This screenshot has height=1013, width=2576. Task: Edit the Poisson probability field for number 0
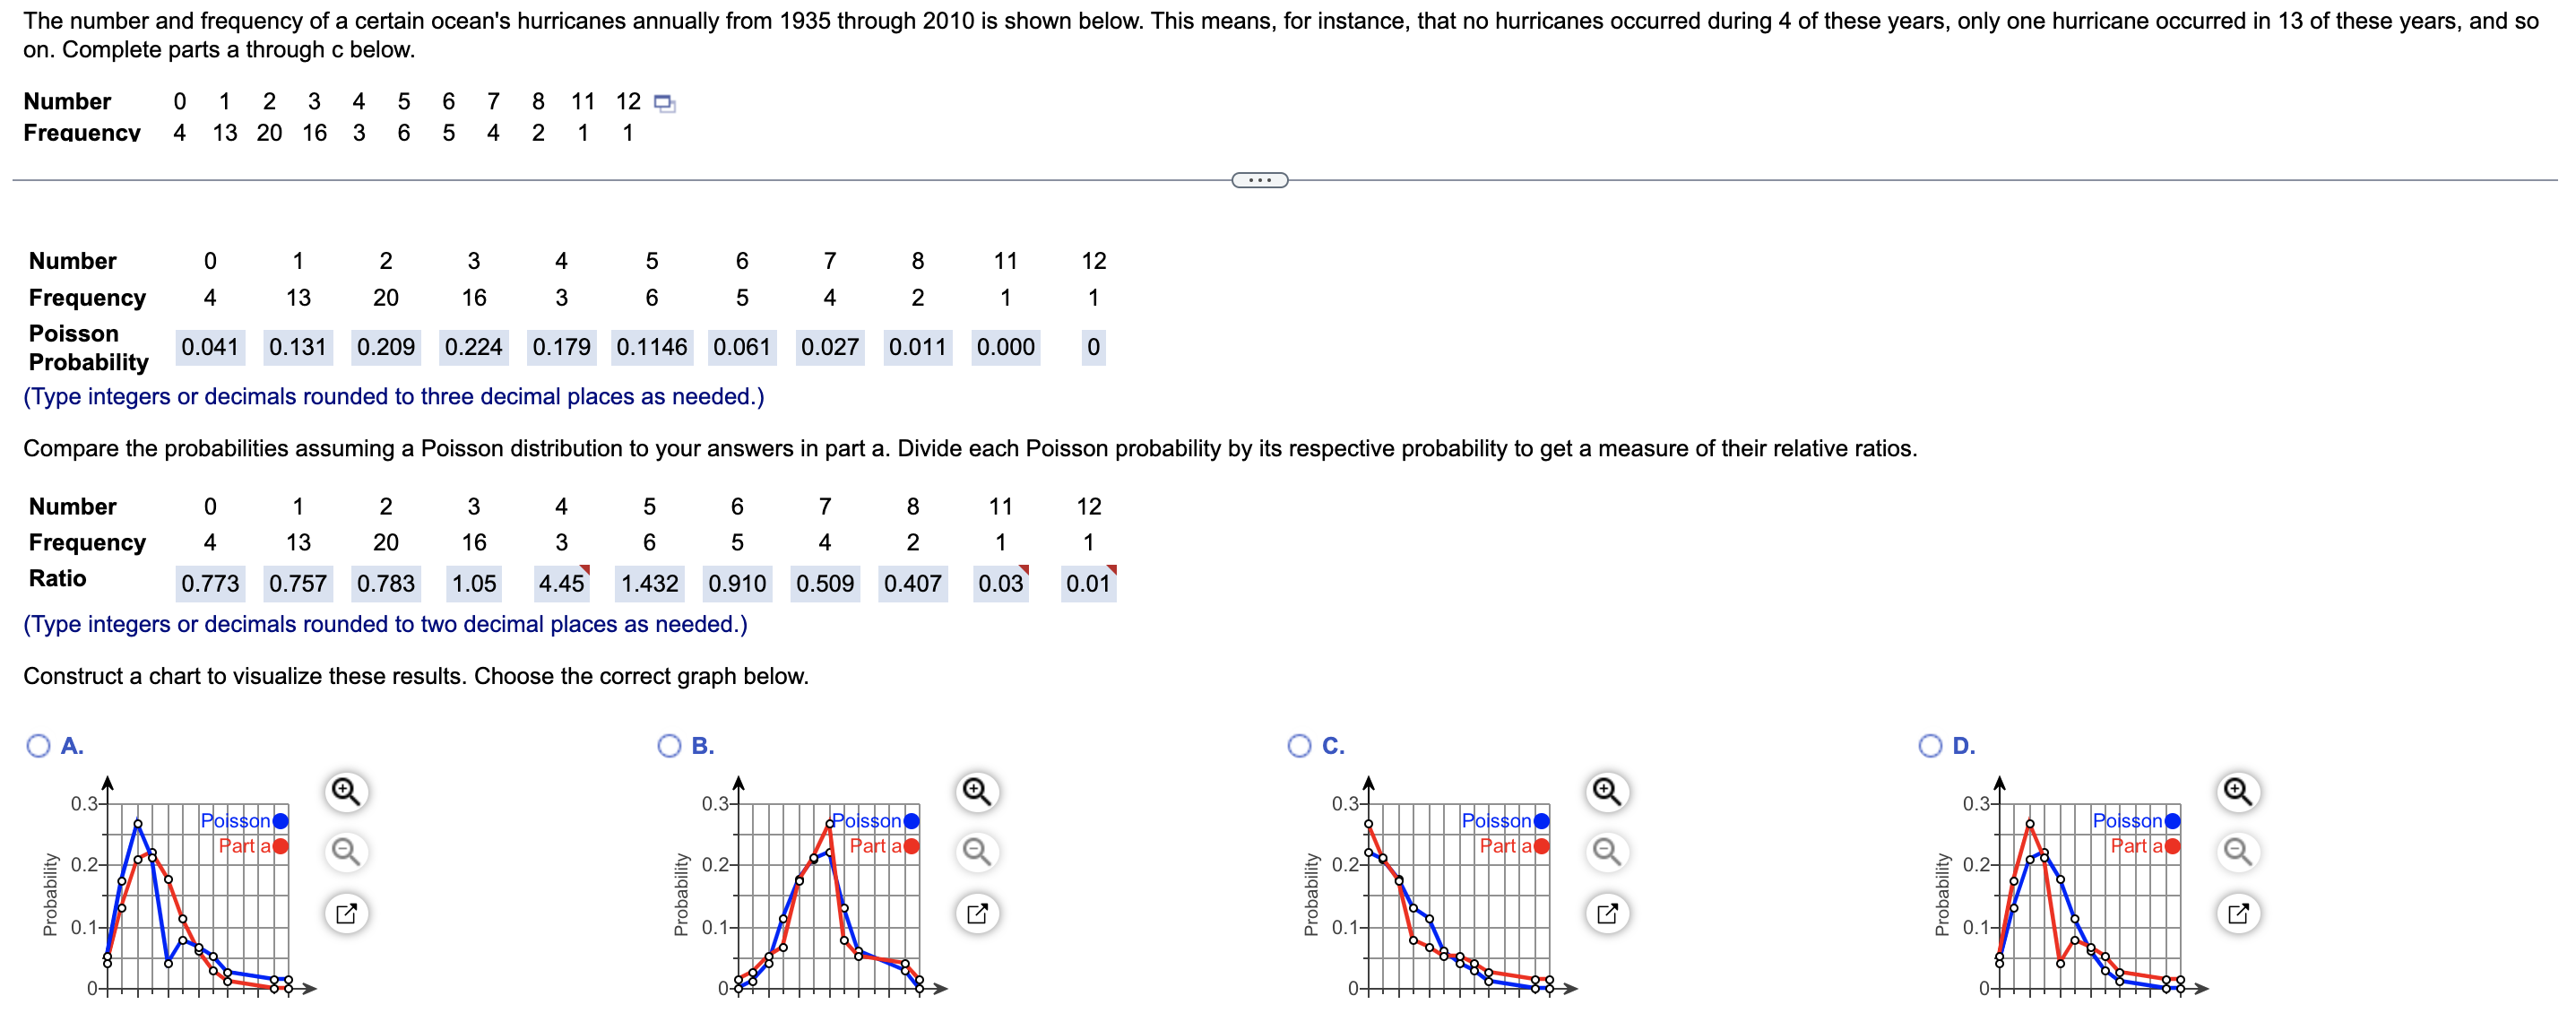[x=210, y=348]
